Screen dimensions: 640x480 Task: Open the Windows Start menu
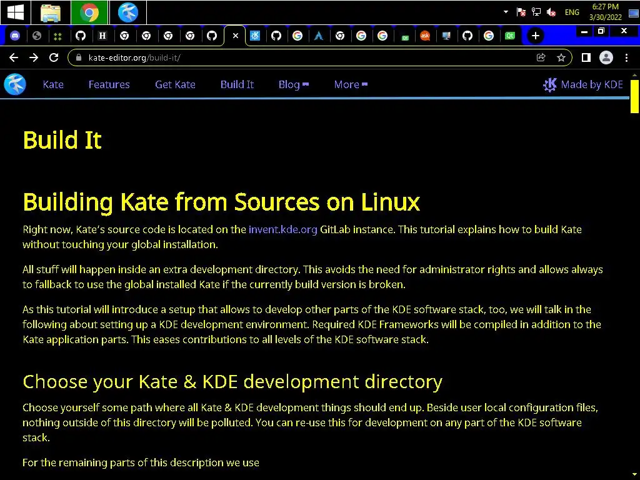pyautogui.click(x=15, y=12)
